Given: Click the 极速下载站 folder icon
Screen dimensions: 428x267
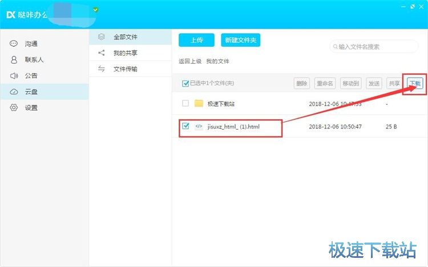Looking at the screenshot, I should pyautogui.click(x=199, y=103).
